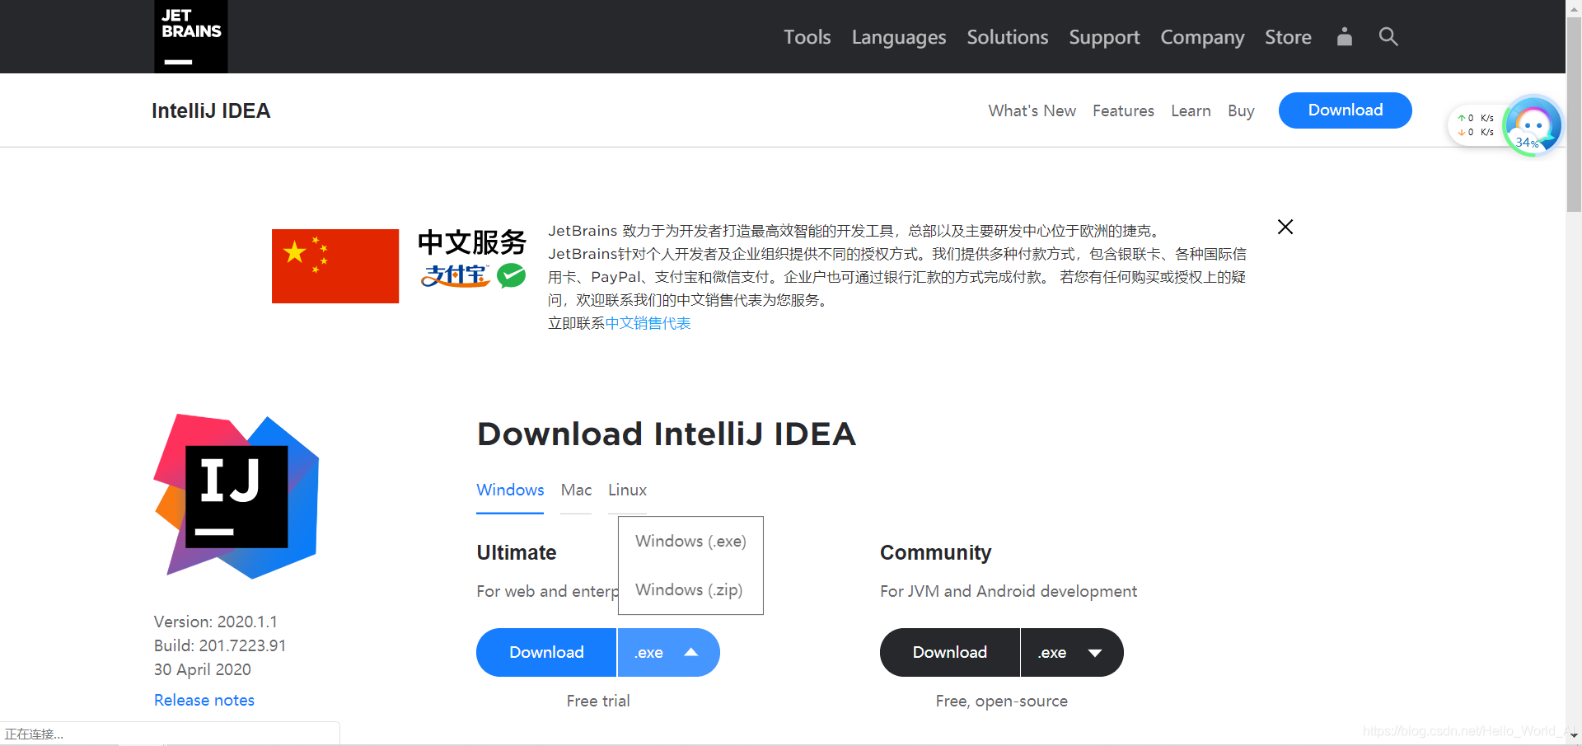Click the 'Build: 201.7223.91' text

tap(220, 645)
